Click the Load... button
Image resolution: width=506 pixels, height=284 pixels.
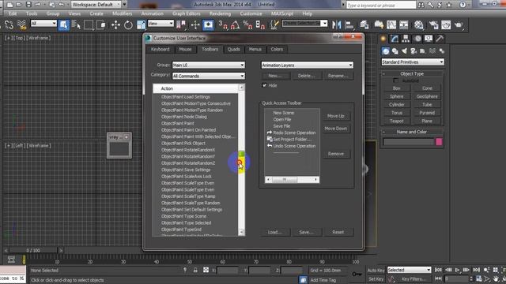(275, 232)
